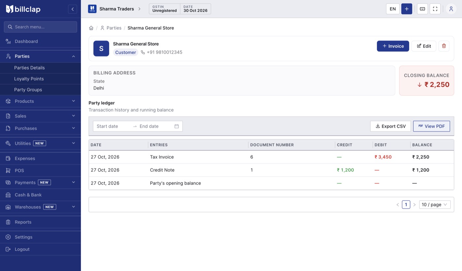This screenshot has width=462, height=271.
Task: Open Party Groups submenu item
Action: click(x=40, y=90)
